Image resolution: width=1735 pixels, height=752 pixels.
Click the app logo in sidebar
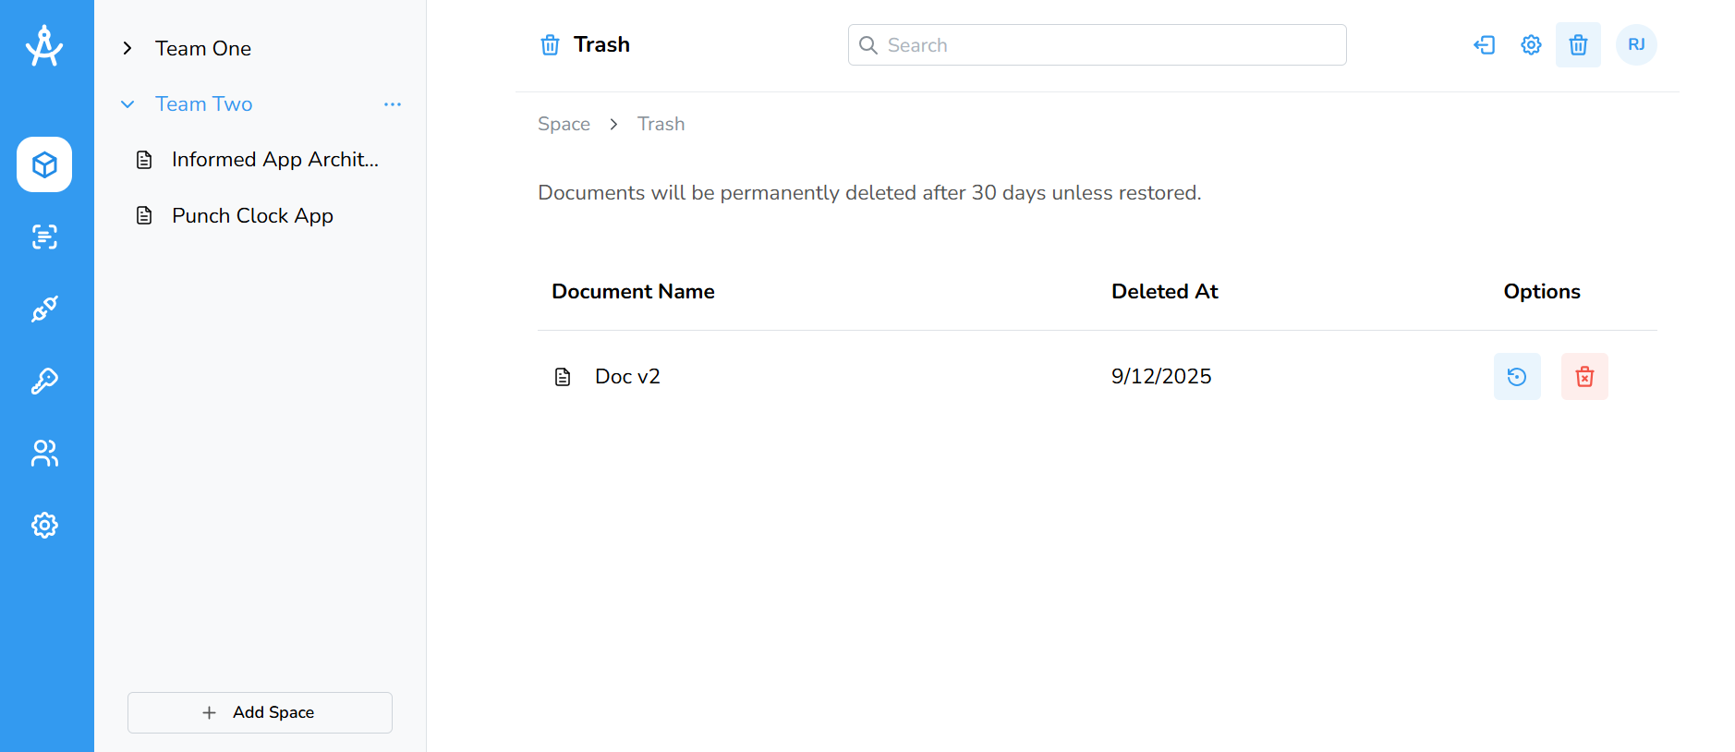click(44, 46)
